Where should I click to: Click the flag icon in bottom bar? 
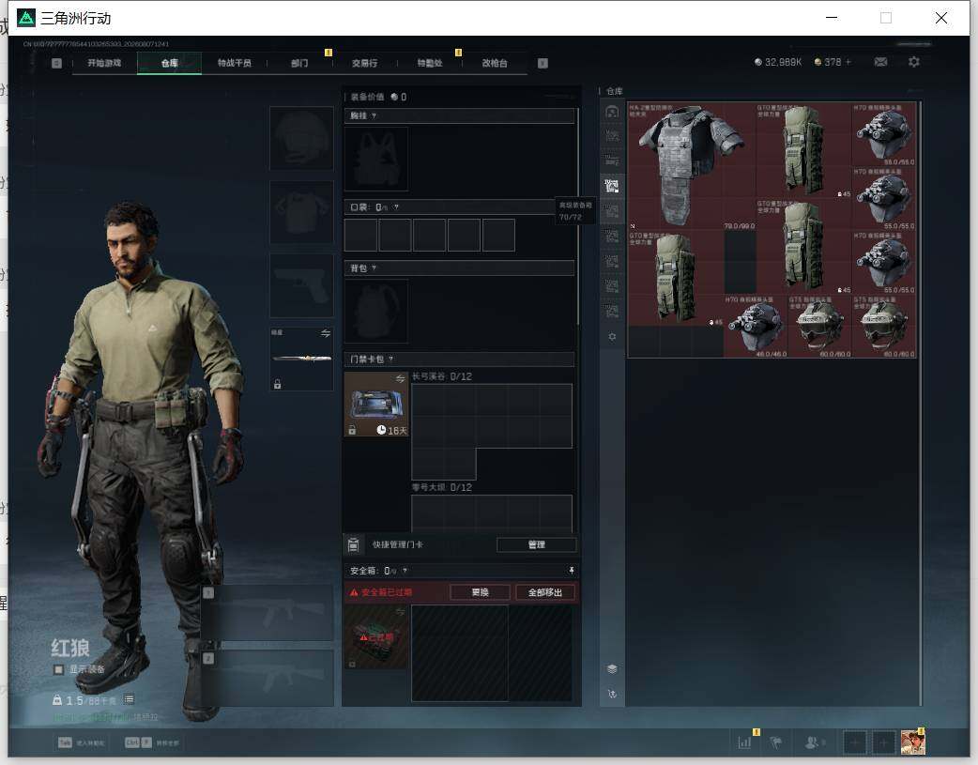776,742
